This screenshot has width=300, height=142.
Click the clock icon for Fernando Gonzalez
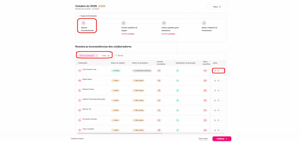click(x=218, y=120)
